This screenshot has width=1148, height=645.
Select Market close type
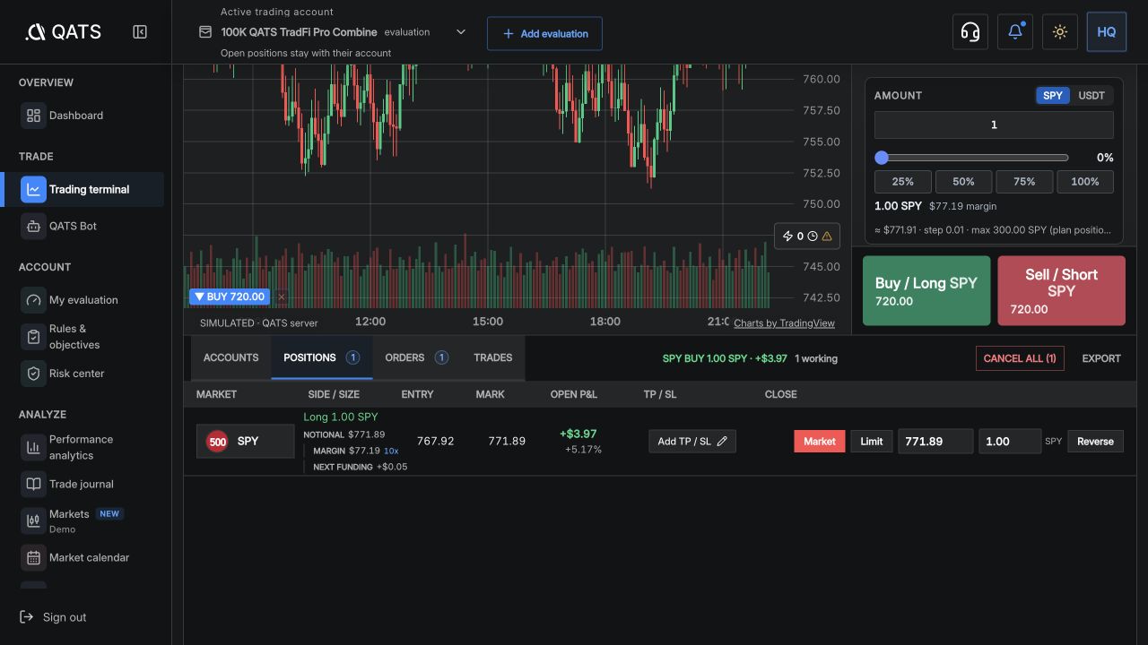pos(820,441)
